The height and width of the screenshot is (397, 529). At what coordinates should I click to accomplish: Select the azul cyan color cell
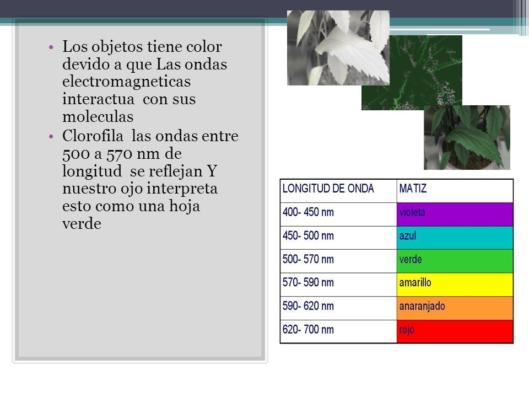(455, 238)
